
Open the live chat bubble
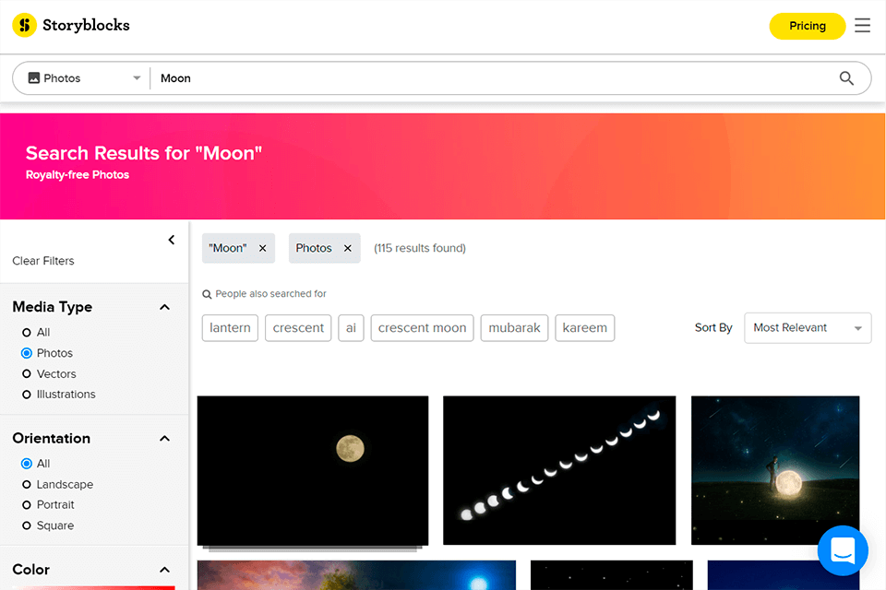(x=843, y=550)
